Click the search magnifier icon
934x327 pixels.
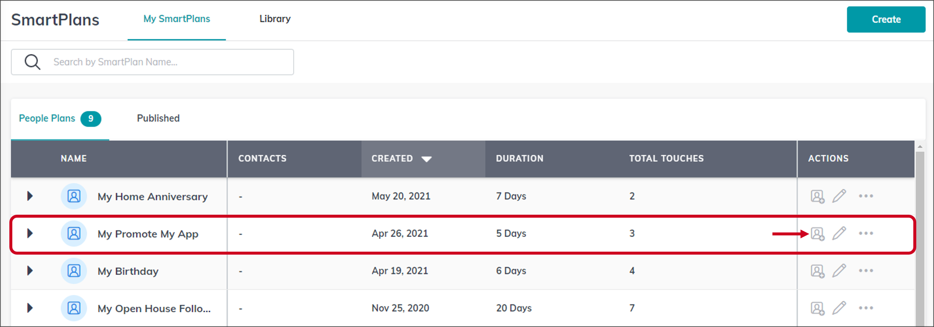pos(33,62)
